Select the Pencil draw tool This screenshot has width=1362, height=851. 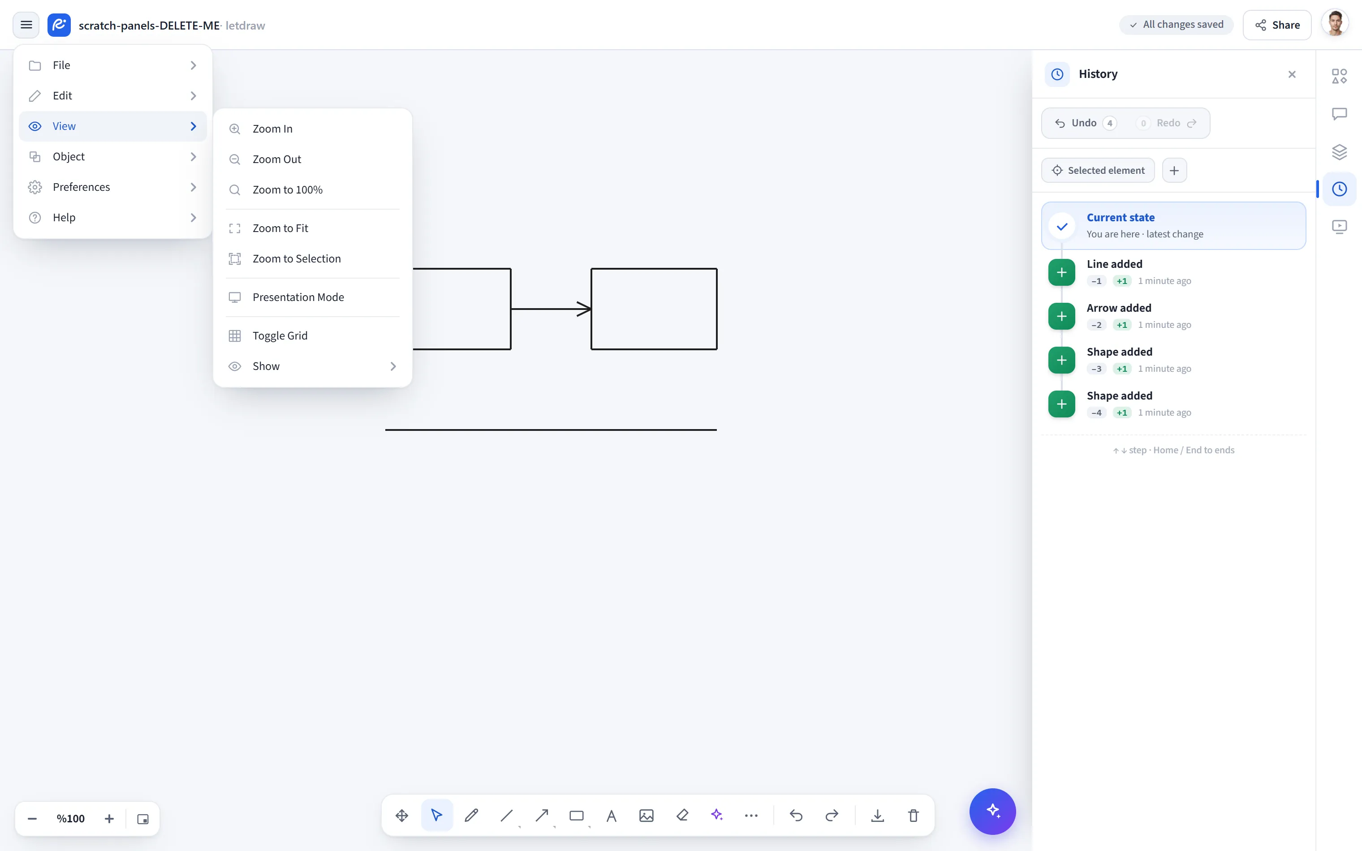(x=472, y=815)
